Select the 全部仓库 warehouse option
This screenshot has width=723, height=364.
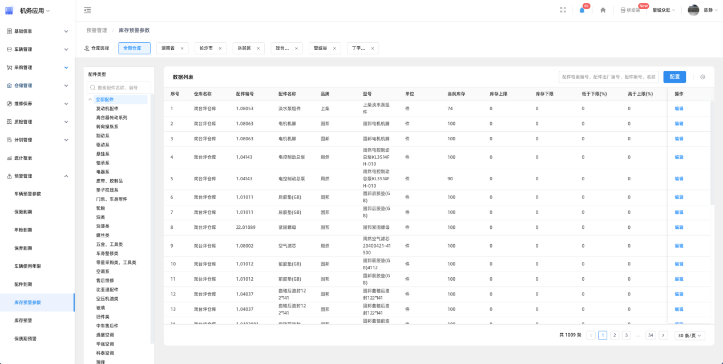[x=134, y=48]
